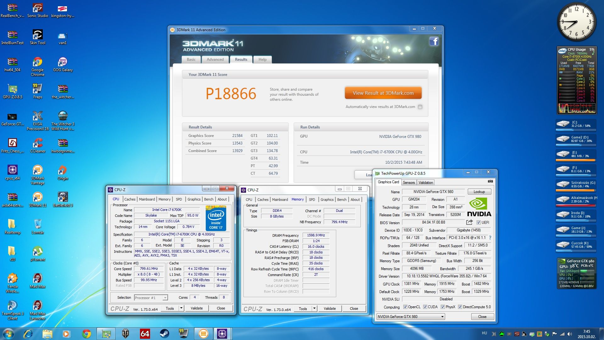
Task: Switch to the Sensors tab in GPU-Z
Action: point(409,183)
